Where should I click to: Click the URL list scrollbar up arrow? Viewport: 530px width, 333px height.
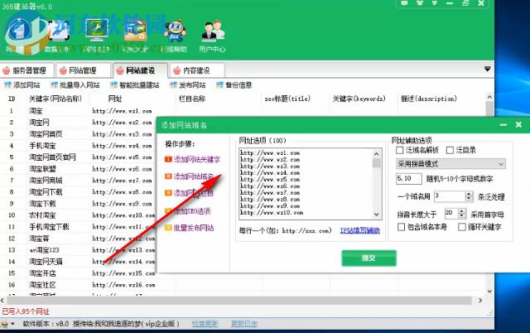click(377, 153)
